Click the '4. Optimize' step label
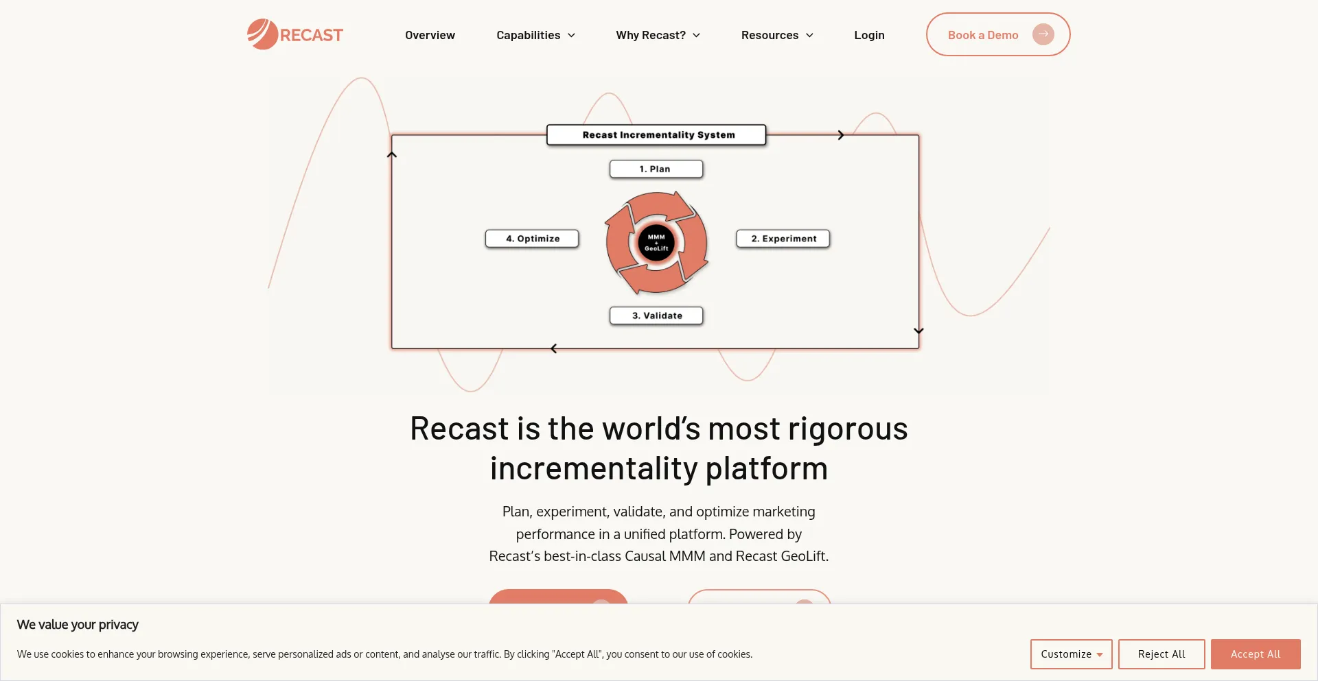 coord(532,238)
